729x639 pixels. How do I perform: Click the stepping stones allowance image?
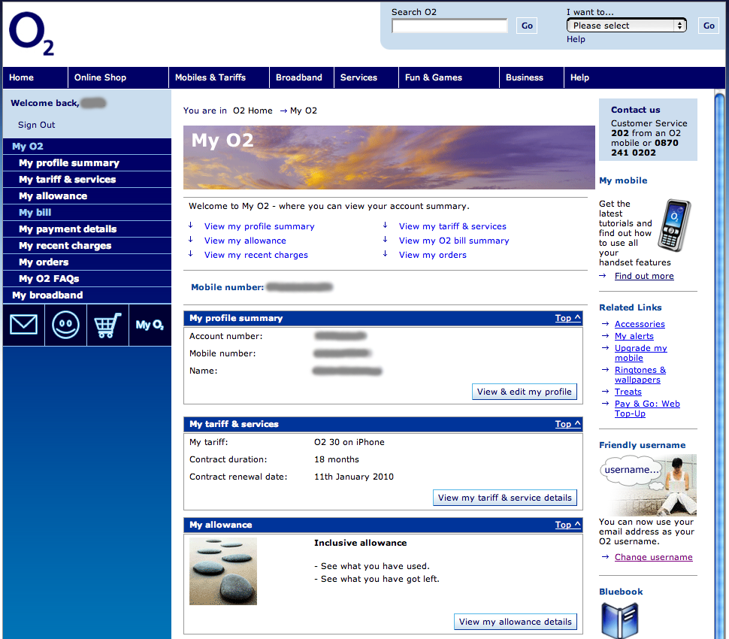(x=223, y=571)
